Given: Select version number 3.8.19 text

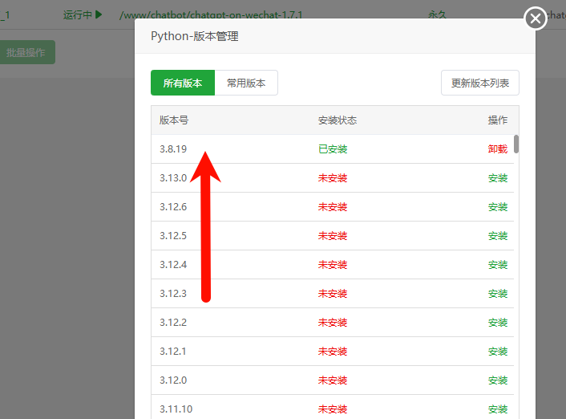Looking at the screenshot, I should [x=173, y=149].
